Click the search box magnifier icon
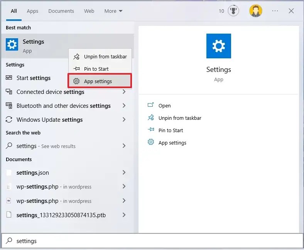The height and width of the screenshot is (250, 304). pyautogui.click(x=9, y=241)
